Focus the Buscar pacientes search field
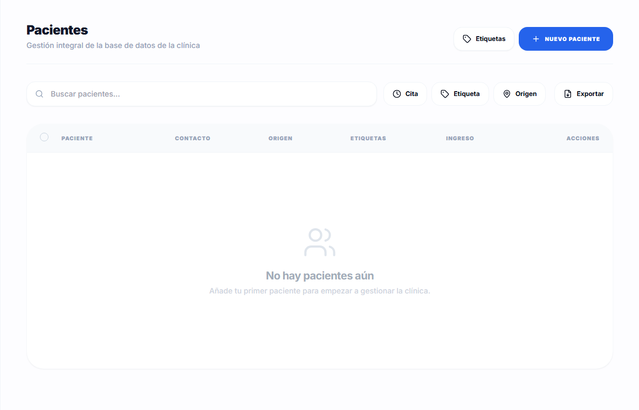Screen dimensions: 639x410 [x=202, y=94]
